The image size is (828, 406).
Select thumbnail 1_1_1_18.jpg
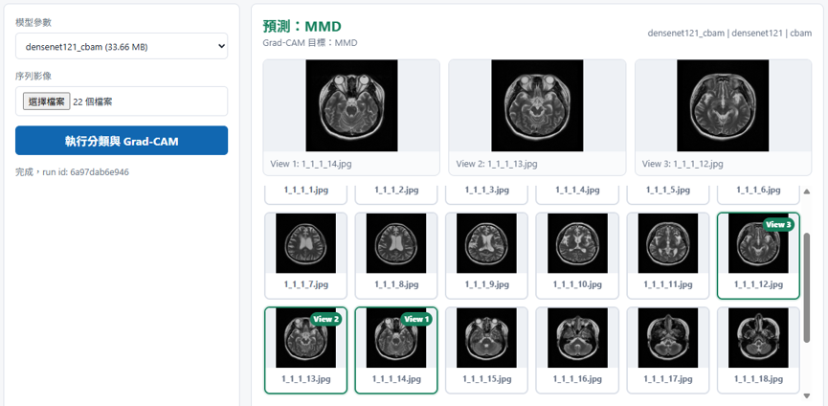click(x=758, y=350)
